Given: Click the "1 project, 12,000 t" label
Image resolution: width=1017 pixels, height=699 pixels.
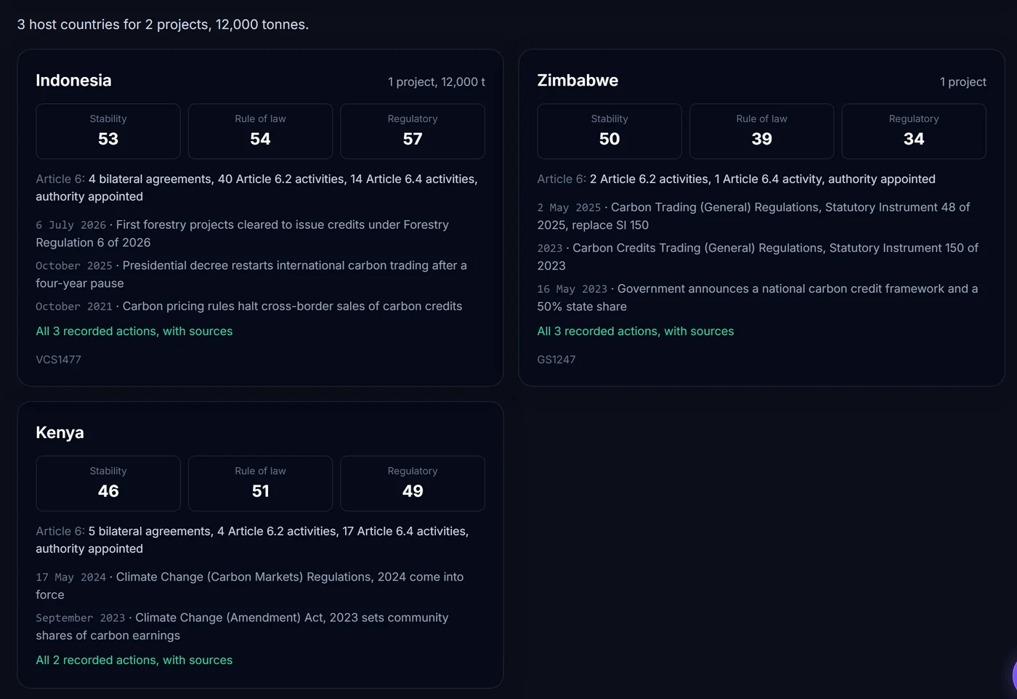Looking at the screenshot, I should coord(437,82).
